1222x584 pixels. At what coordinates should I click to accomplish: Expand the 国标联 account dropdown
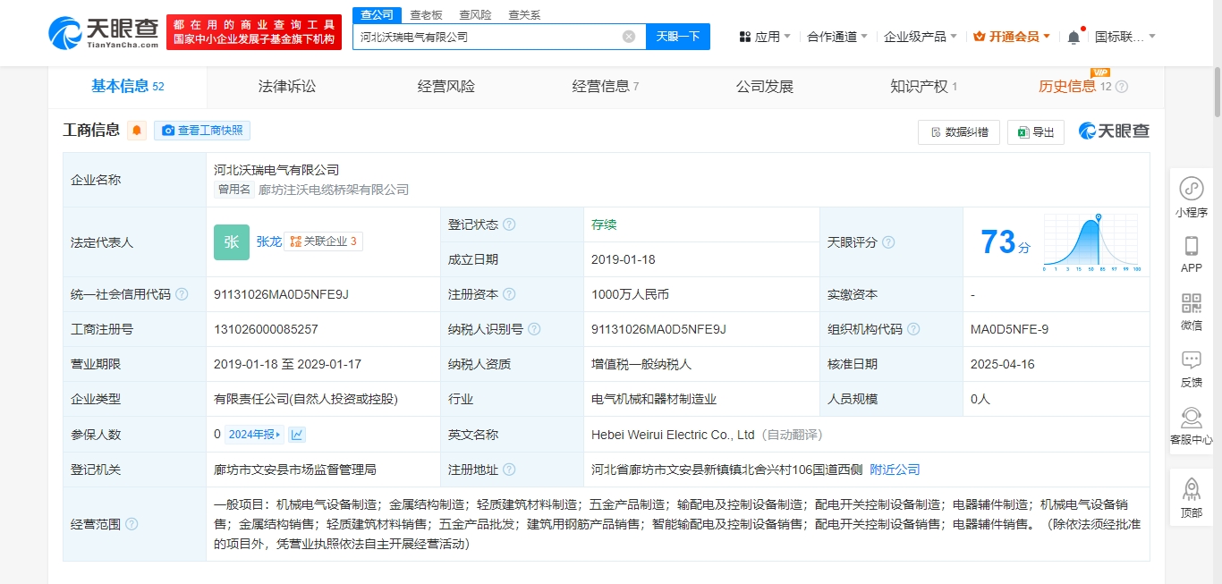[x=1125, y=37]
